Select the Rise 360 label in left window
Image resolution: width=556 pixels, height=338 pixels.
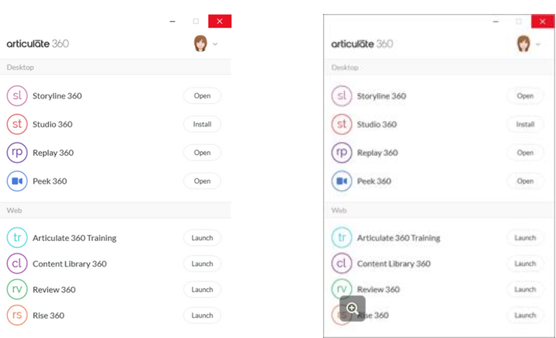click(x=49, y=316)
